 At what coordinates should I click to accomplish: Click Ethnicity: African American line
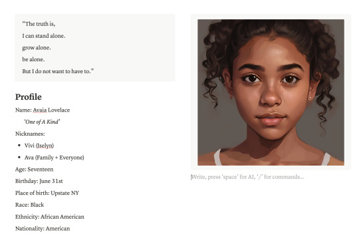(x=50, y=217)
